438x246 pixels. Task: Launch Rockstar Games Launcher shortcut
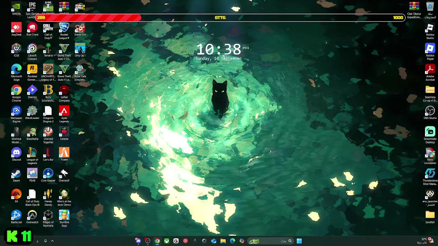(x=32, y=73)
